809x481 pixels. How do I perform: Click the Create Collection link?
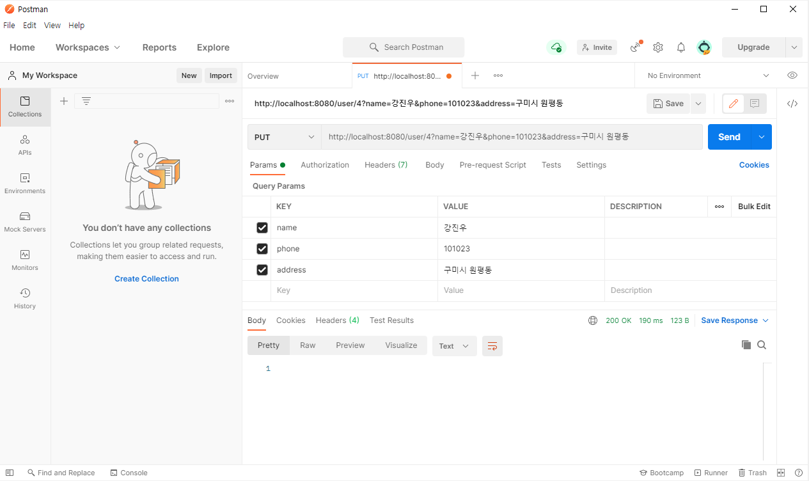tap(146, 279)
